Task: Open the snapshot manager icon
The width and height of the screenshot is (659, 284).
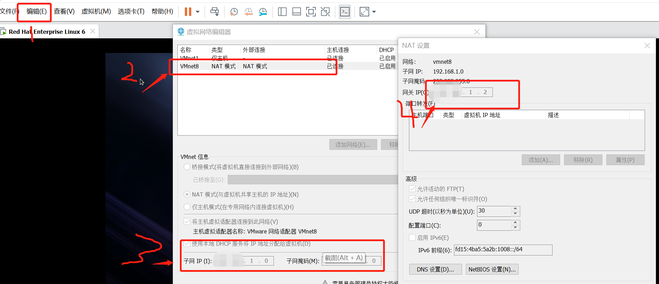Action: [x=263, y=11]
